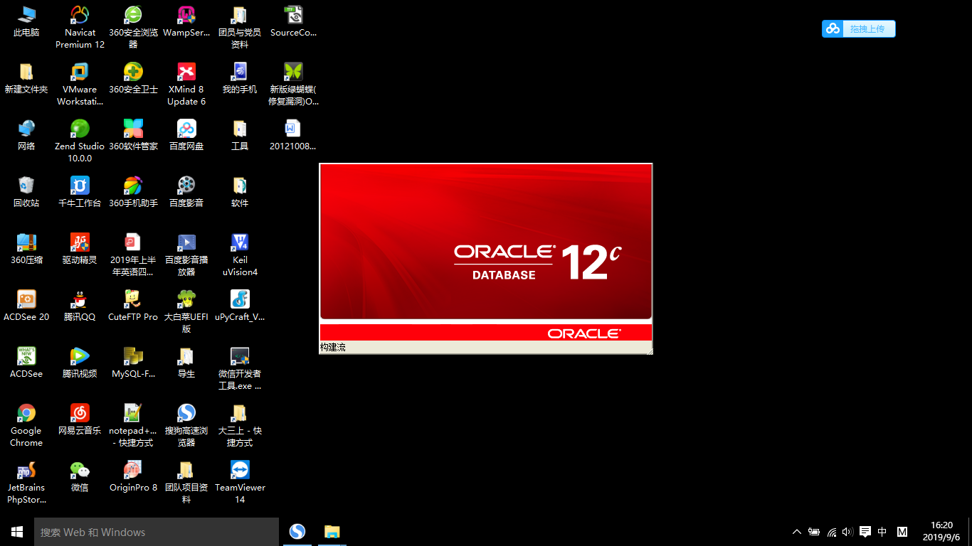Click the 拖拽上传 Baidu upload widget

click(859, 28)
